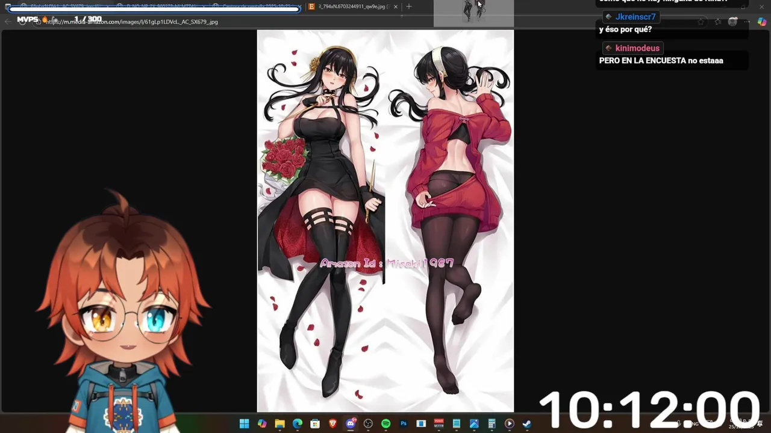
Task: Click the tab preview thumbnail near the tabs
Action: coord(473,13)
